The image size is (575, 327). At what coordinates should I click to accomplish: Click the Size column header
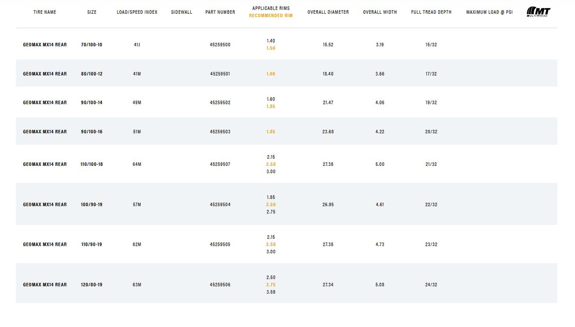(x=92, y=12)
